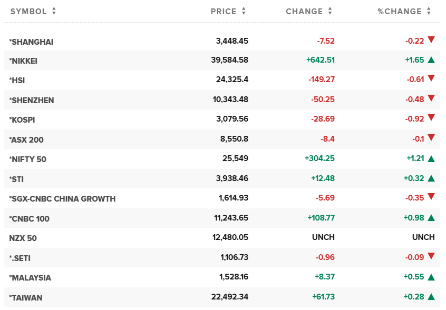Open the *NIKKEI index quote
The width and height of the screenshot is (446, 310).
tap(23, 61)
